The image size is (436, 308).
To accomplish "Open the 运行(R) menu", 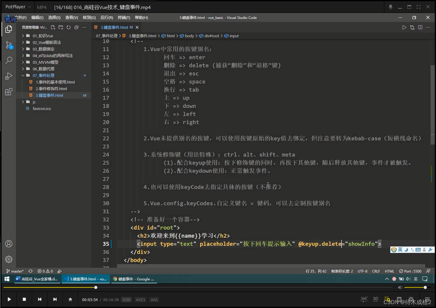I will point(107,18).
